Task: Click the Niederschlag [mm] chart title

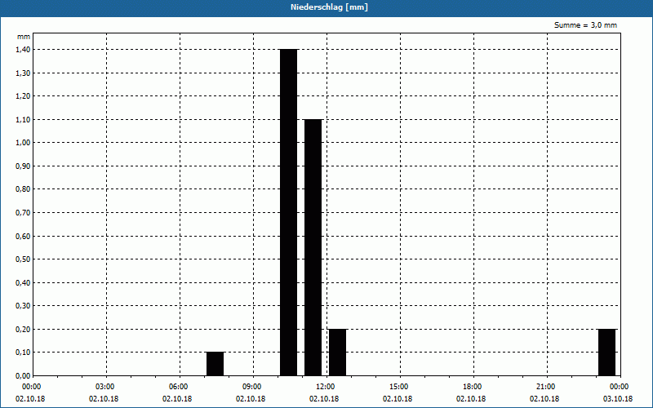Action: click(x=329, y=7)
